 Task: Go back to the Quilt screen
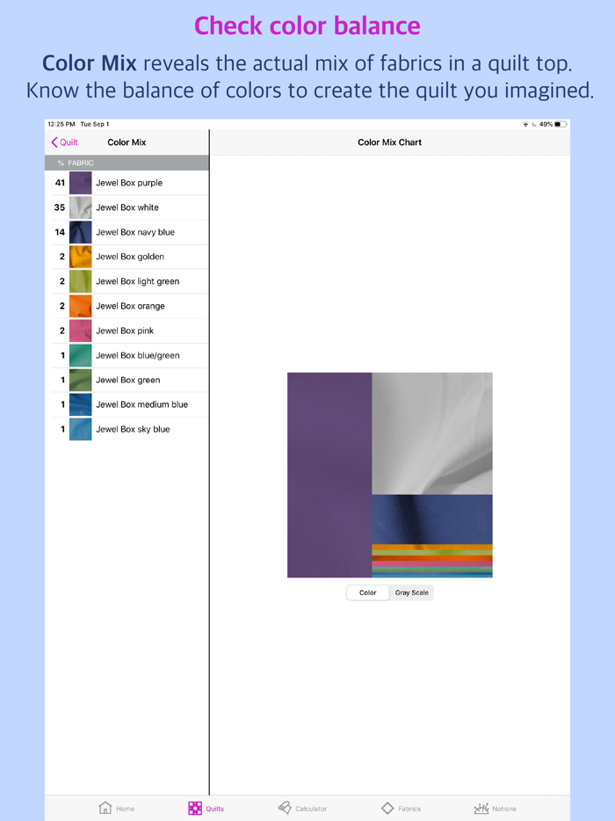pyautogui.click(x=64, y=142)
